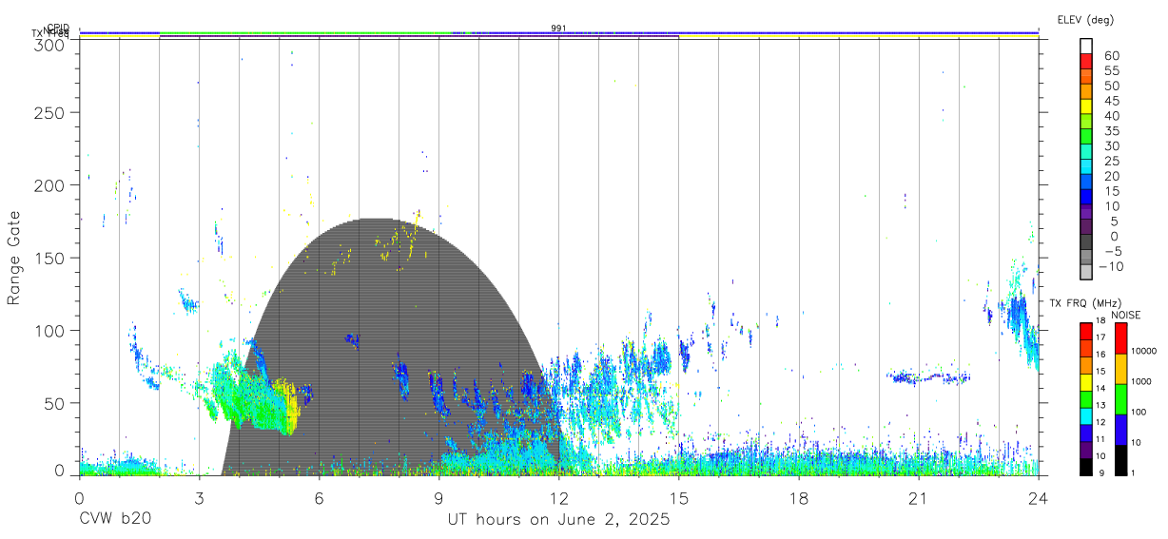Click the '35' ELEV scale label
Image resolution: width=1168 pixels, height=539 pixels.
click(x=1111, y=131)
